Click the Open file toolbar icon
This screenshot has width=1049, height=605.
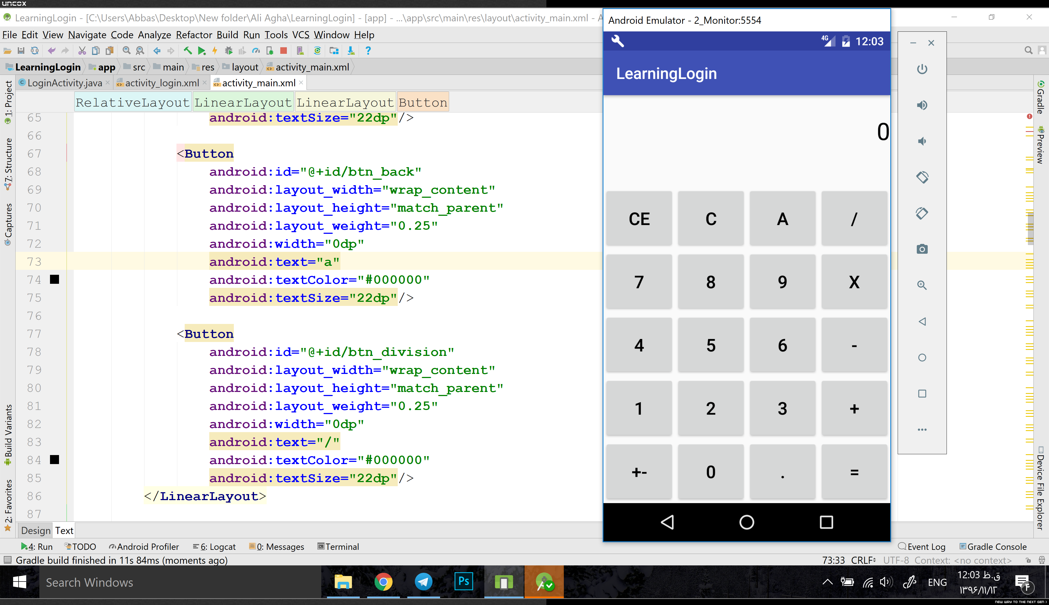tap(7, 51)
